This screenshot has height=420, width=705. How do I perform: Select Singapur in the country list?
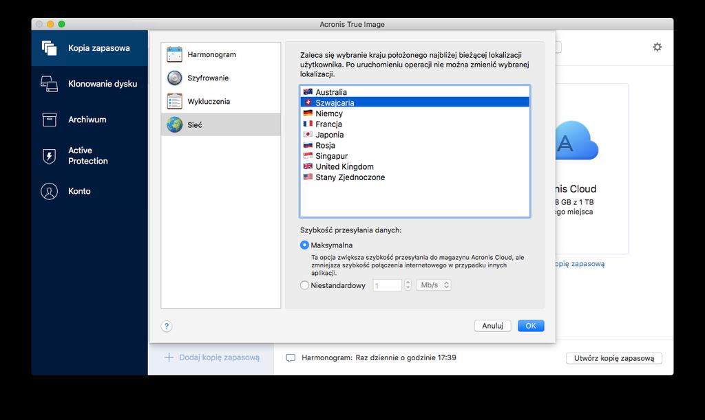tap(414, 156)
